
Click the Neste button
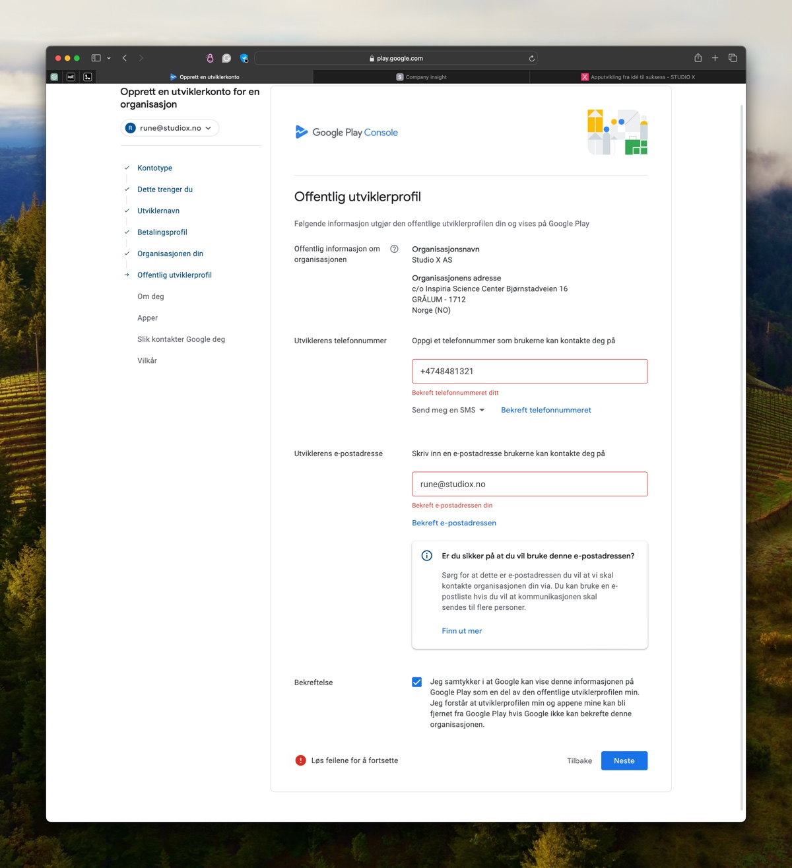(624, 760)
